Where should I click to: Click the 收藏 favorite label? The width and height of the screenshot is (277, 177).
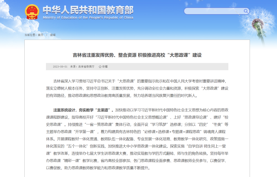105,67
